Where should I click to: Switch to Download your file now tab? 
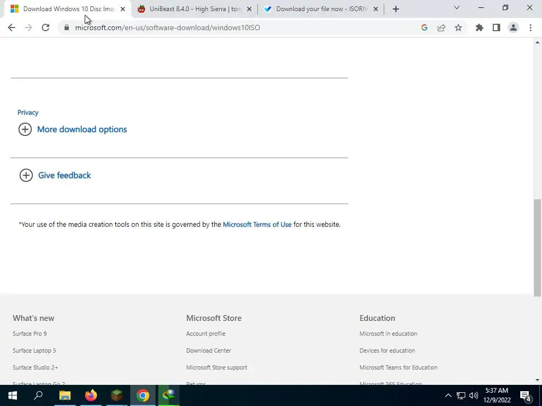(x=322, y=9)
